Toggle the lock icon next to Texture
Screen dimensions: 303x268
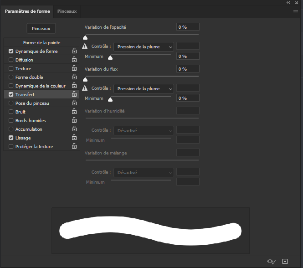point(74,69)
